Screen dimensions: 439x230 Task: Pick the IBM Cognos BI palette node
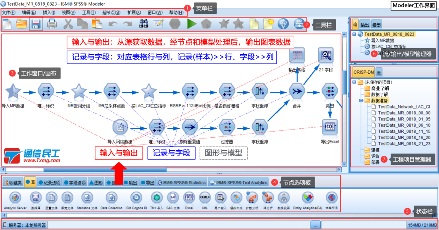pyautogui.click(x=136, y=198)
